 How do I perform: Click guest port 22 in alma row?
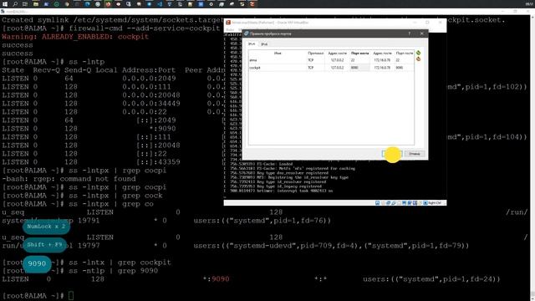point(405,60)
